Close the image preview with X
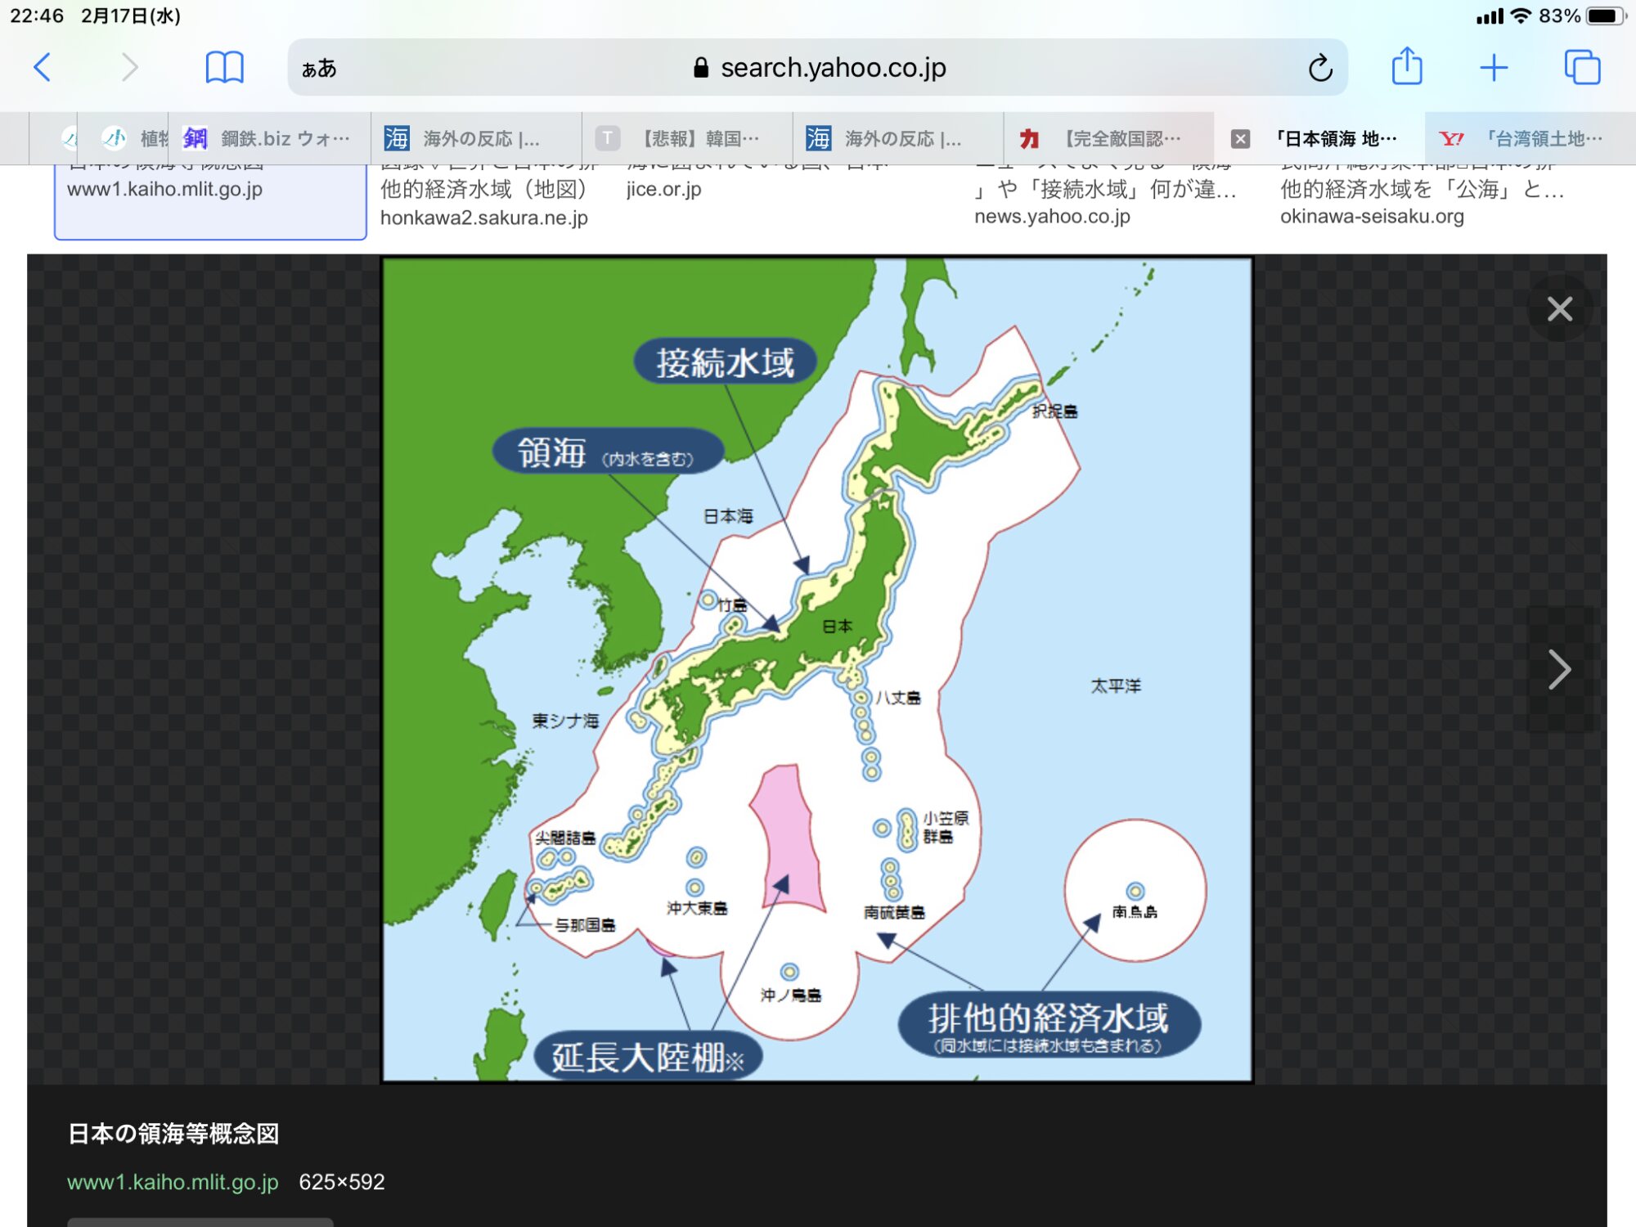The image size is (1636, 1227). pyautogui.click(x=1559, y=309)
